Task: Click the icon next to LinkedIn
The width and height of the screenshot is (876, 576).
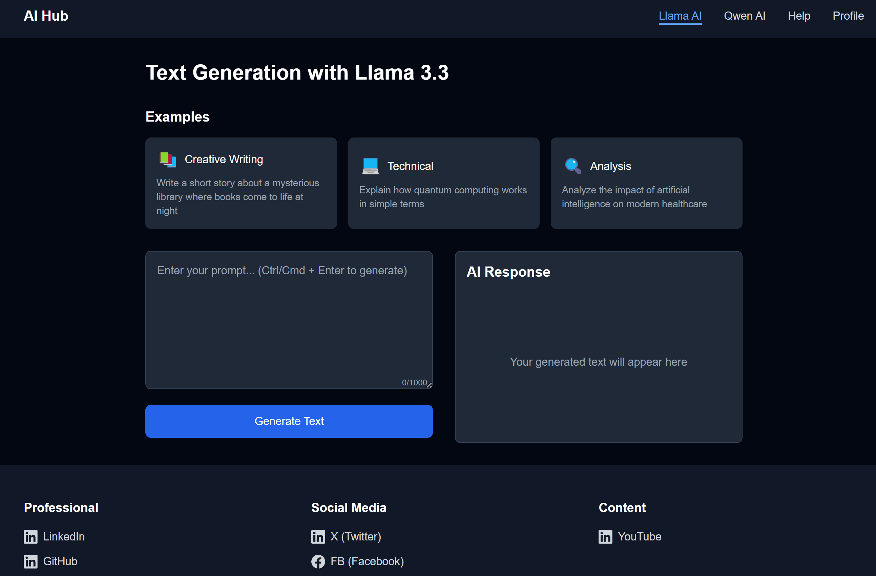Action: point(30,537)
